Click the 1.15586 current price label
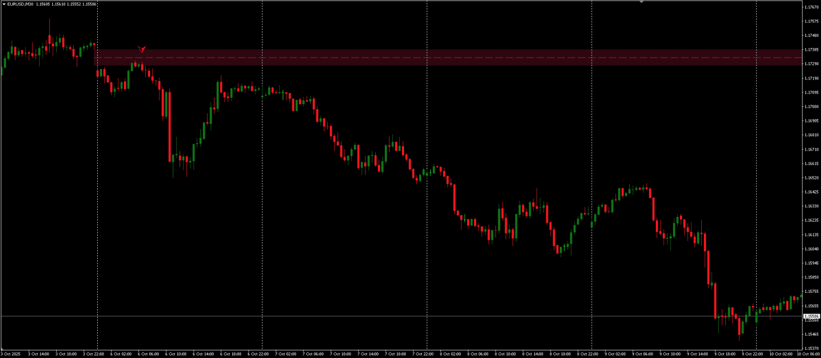 coord(811,316)
